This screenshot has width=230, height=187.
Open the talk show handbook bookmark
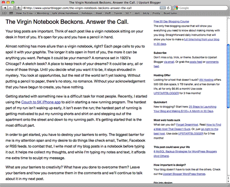pos(65,13)
